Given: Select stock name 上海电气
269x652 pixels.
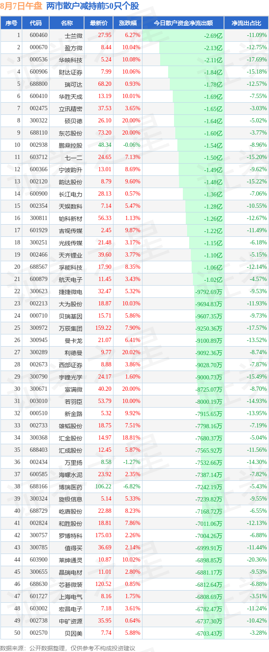Looking at the screenshot, I should click(71, 596).
